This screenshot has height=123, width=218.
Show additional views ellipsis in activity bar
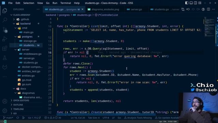pos(5,77)
